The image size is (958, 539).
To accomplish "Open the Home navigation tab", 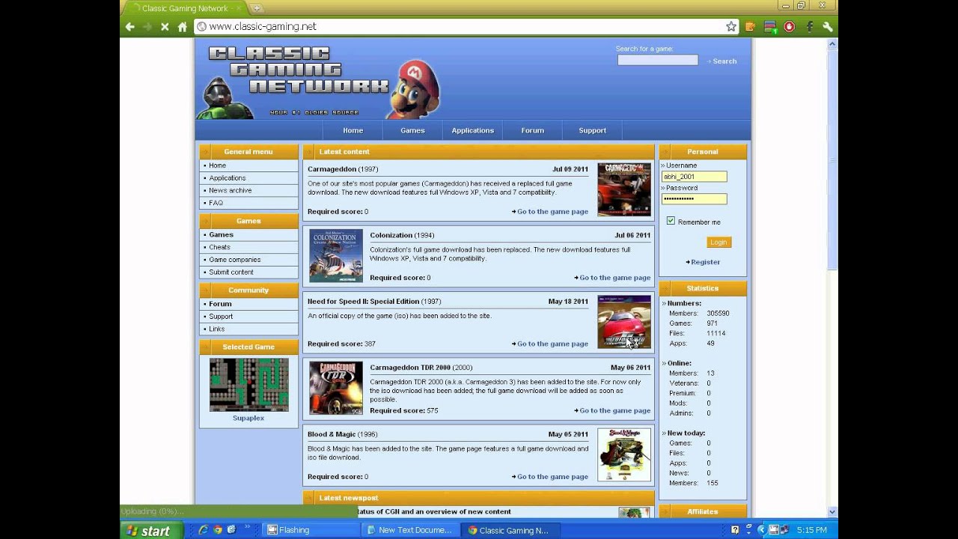I will click(353, 130).
